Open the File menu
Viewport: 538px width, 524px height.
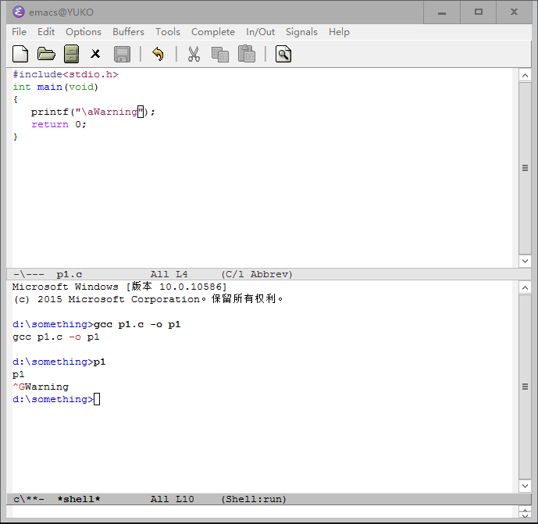[x=20, y=32]
